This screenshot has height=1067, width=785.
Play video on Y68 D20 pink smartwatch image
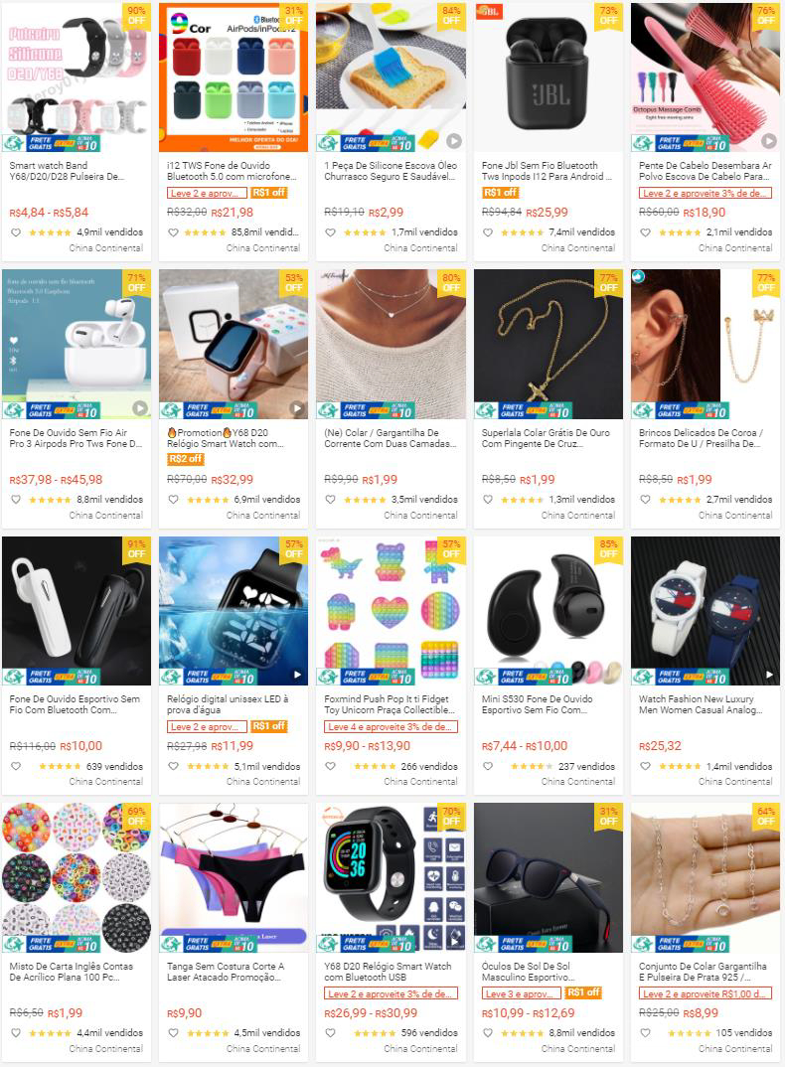[x=297, y=408]
